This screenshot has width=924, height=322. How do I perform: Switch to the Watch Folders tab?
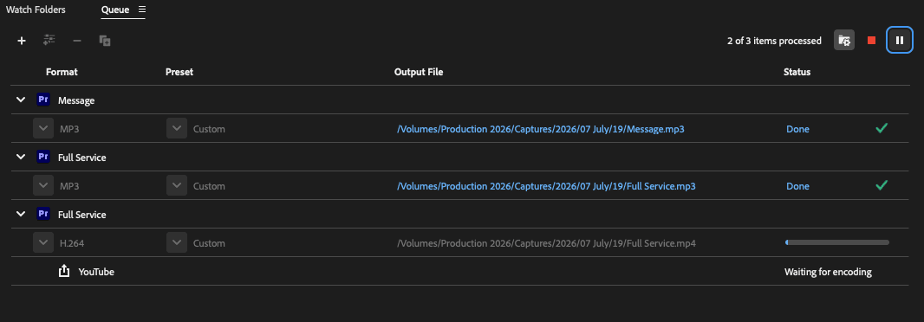tap(36, 10)
